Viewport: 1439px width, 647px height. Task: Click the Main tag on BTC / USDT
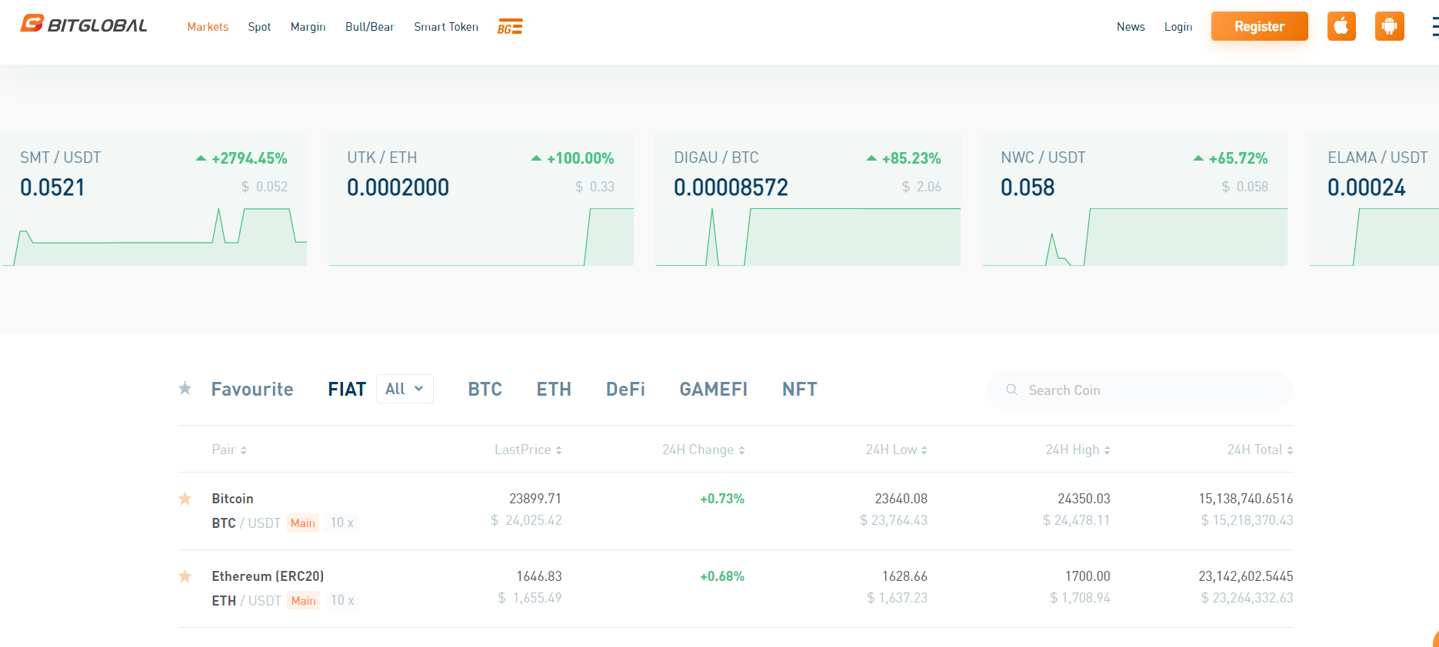pyautogui.click(x=303, y=523)
